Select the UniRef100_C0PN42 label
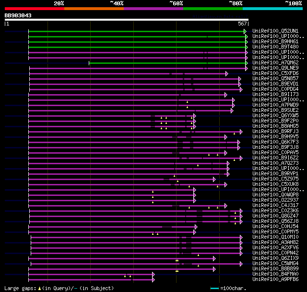This screenshot has width=307, height=292. click(x=275, y=253)
